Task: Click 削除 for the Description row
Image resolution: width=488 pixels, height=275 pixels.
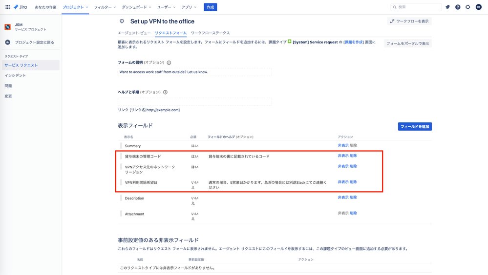Action: pos(353,197)
